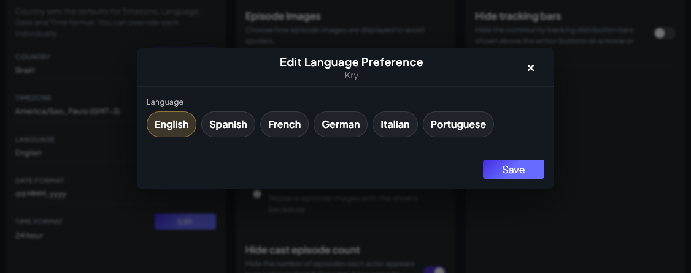Screen dimensions: 691x273
Task: Toggle the Hide cast episode count switch
Action: (x=434, y=271)
